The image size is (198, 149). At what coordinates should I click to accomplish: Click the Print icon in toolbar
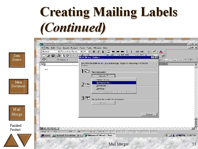(x=59, y=56)
